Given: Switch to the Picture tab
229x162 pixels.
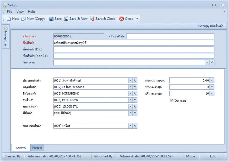Looking at the screenshot, I should [x=37, y=148].
